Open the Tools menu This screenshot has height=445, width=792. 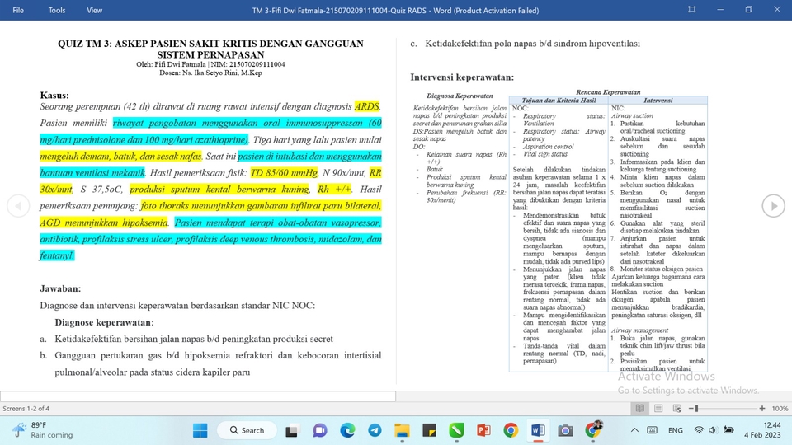tap(57, 10)
